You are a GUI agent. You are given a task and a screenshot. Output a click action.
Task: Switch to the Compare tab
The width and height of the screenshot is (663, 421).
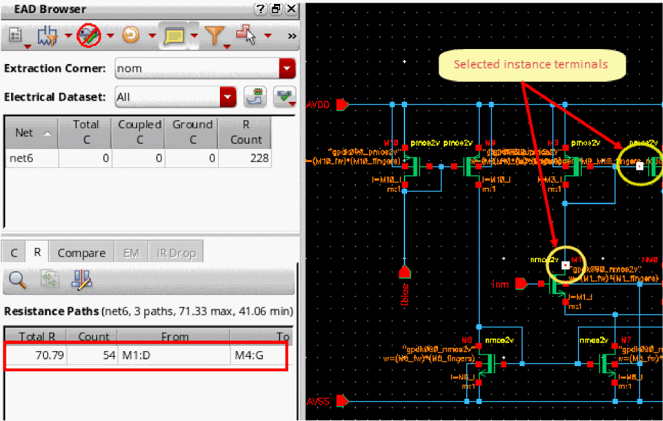pos(81,252)
